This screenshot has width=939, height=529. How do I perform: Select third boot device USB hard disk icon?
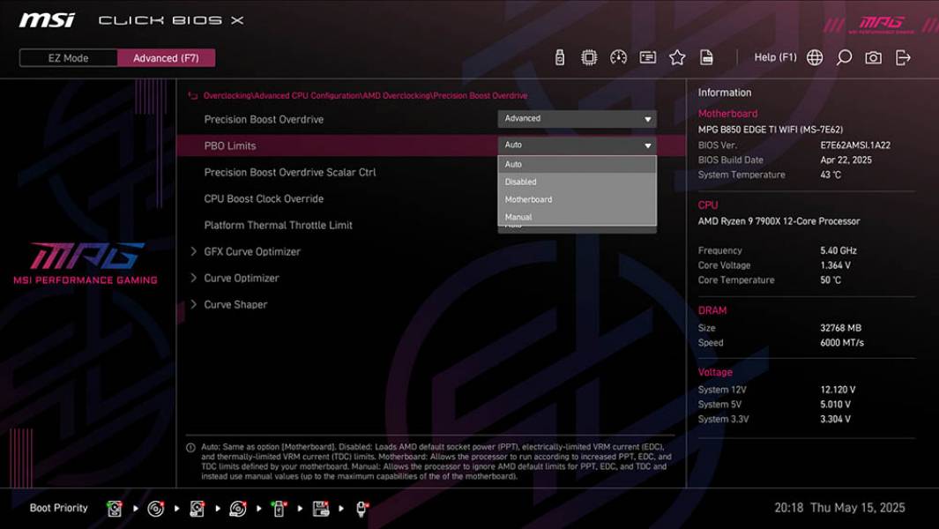pos(197,509)
